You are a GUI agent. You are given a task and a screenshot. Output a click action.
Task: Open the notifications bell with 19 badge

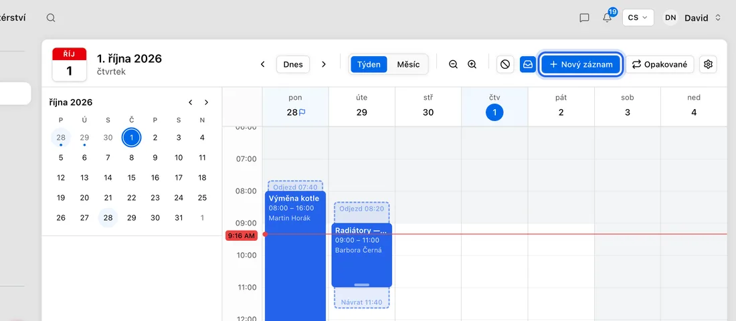coord(608,17)
